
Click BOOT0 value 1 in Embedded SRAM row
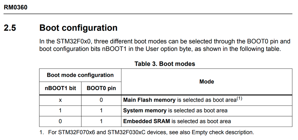[101, 121]
